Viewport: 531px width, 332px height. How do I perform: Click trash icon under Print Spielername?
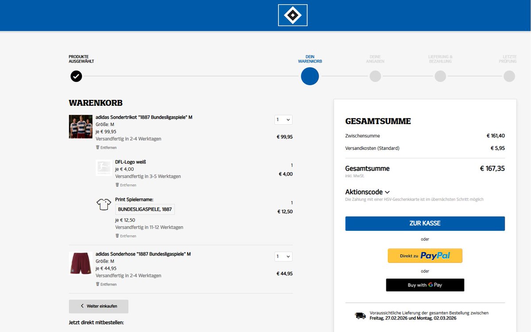pos(117,236)
